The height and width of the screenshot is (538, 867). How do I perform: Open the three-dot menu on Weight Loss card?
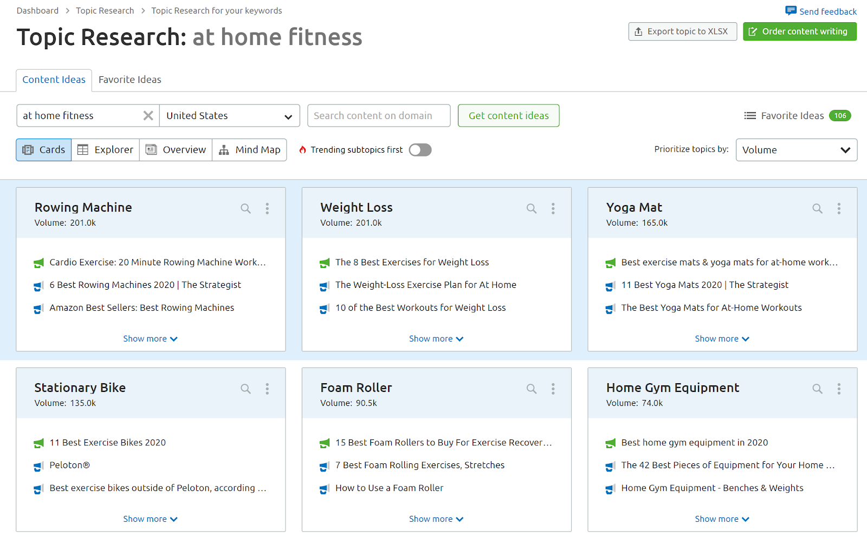click(553, 208)
